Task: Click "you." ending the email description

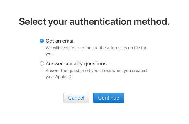Action: click(50, 54)
